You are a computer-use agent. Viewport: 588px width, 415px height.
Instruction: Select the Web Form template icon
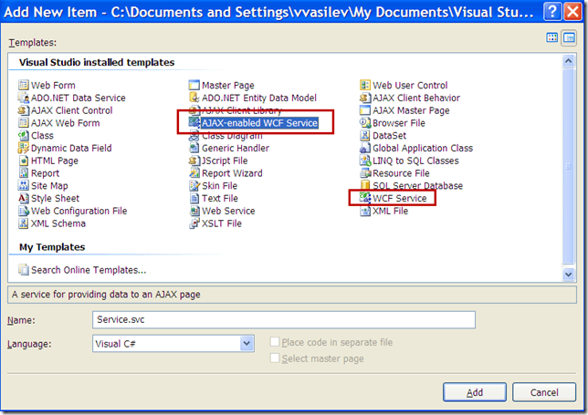pyautogui.click(x=24, y=85)
